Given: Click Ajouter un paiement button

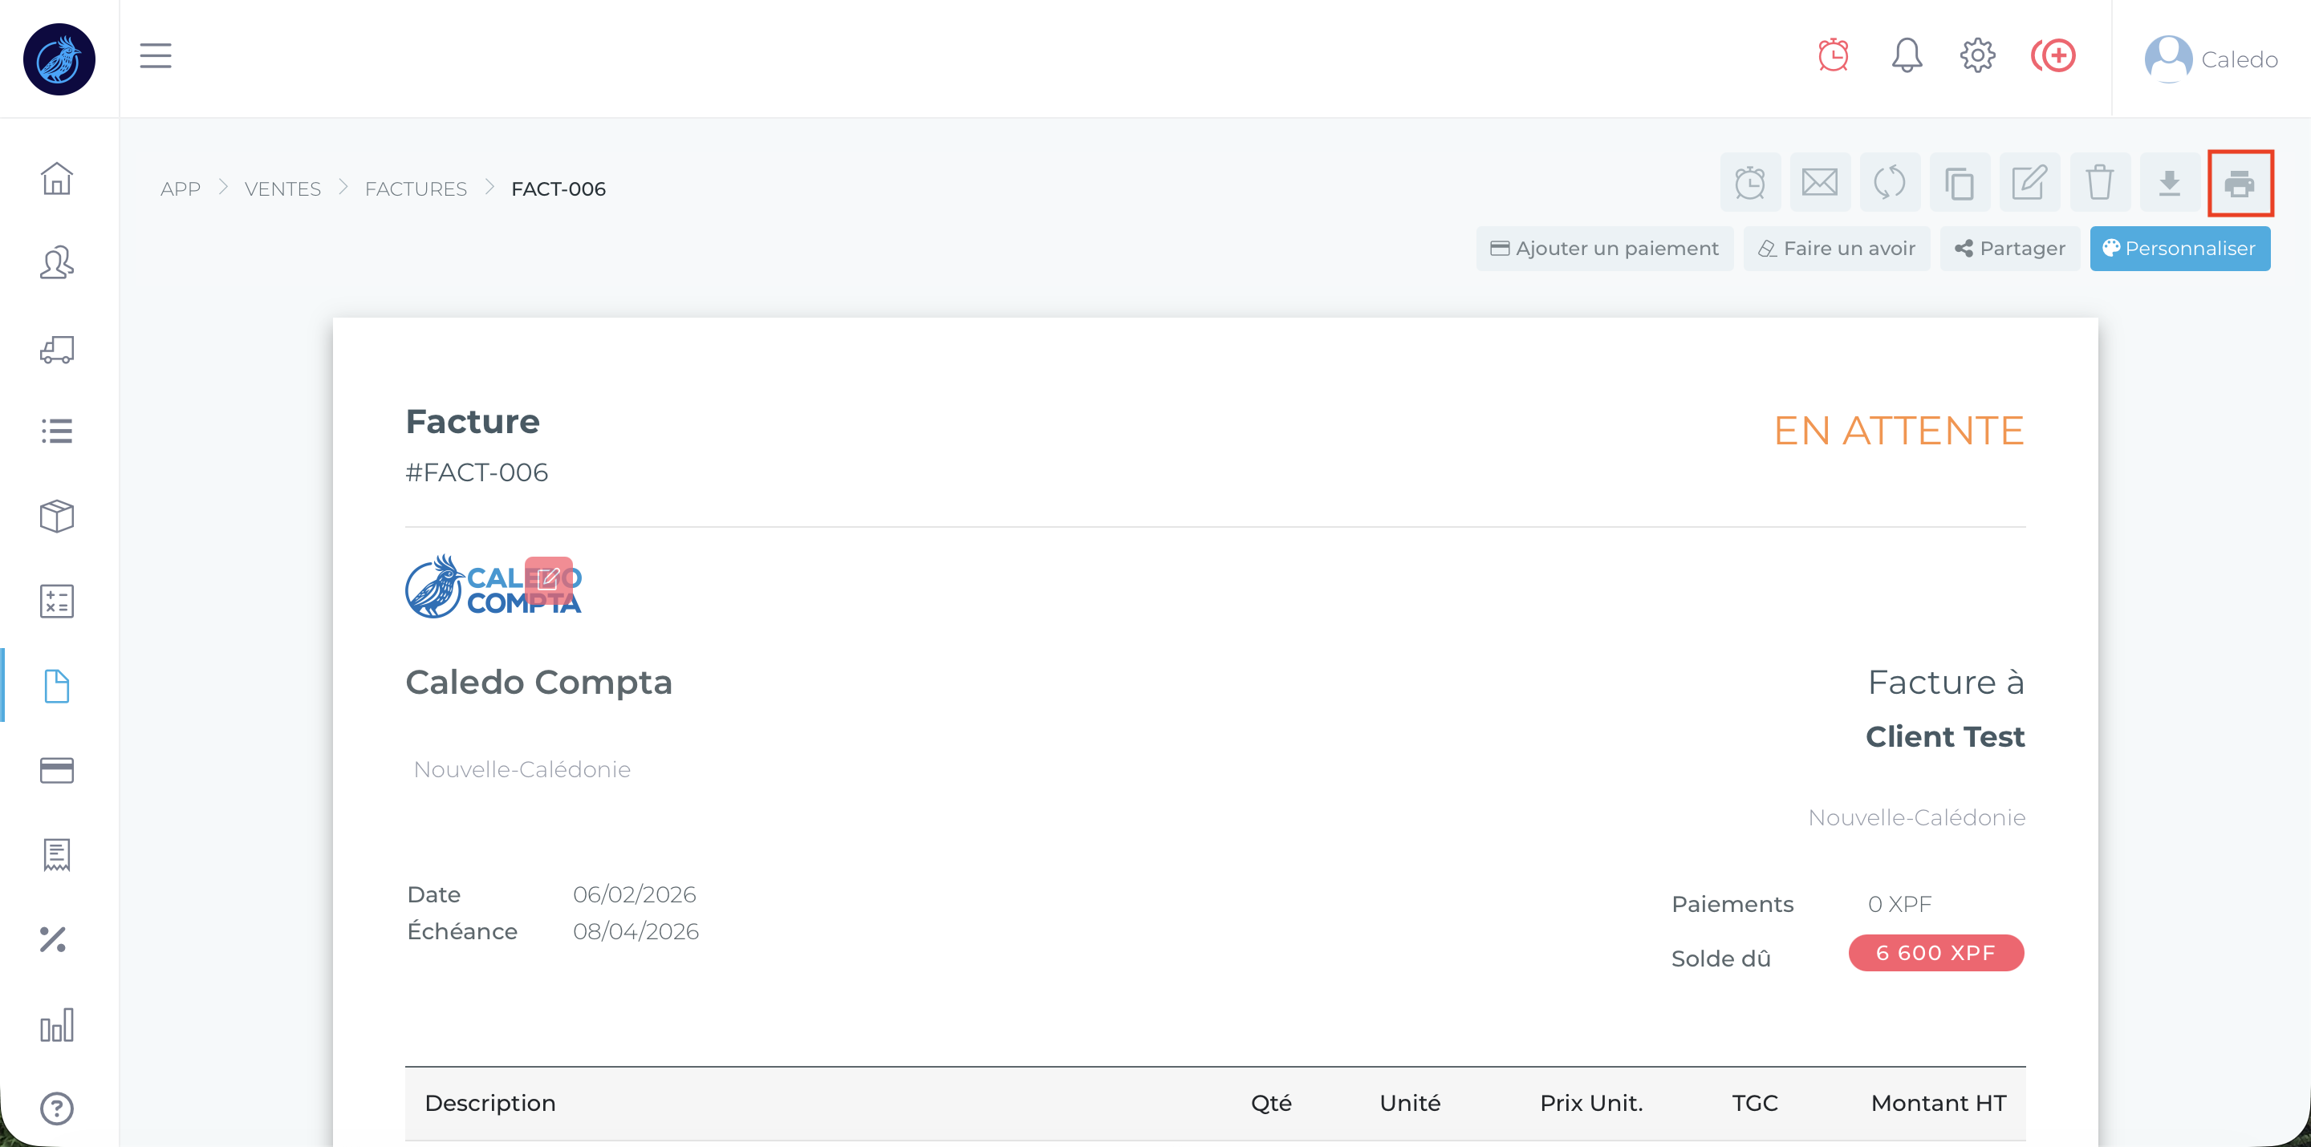Looking at the screenshot, I should click(1604, 249).
